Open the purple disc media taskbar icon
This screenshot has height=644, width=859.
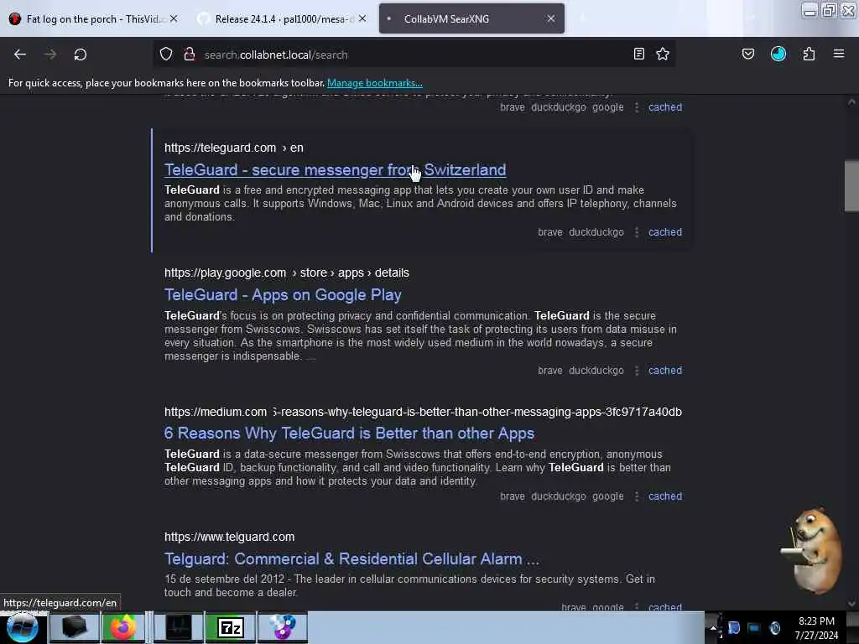[283, 627]
